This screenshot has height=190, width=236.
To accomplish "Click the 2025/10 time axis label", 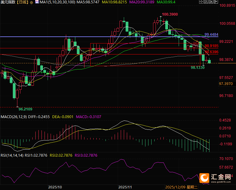I will click(55, 187).
